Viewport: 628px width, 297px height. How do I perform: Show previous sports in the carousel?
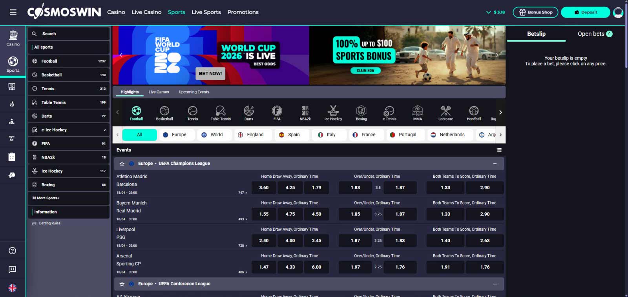point(117,112)
